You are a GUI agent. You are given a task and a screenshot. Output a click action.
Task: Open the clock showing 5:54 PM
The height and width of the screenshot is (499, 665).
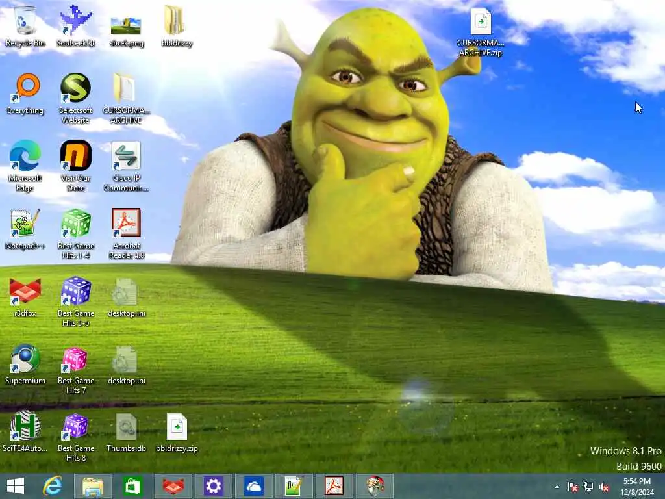637,487
